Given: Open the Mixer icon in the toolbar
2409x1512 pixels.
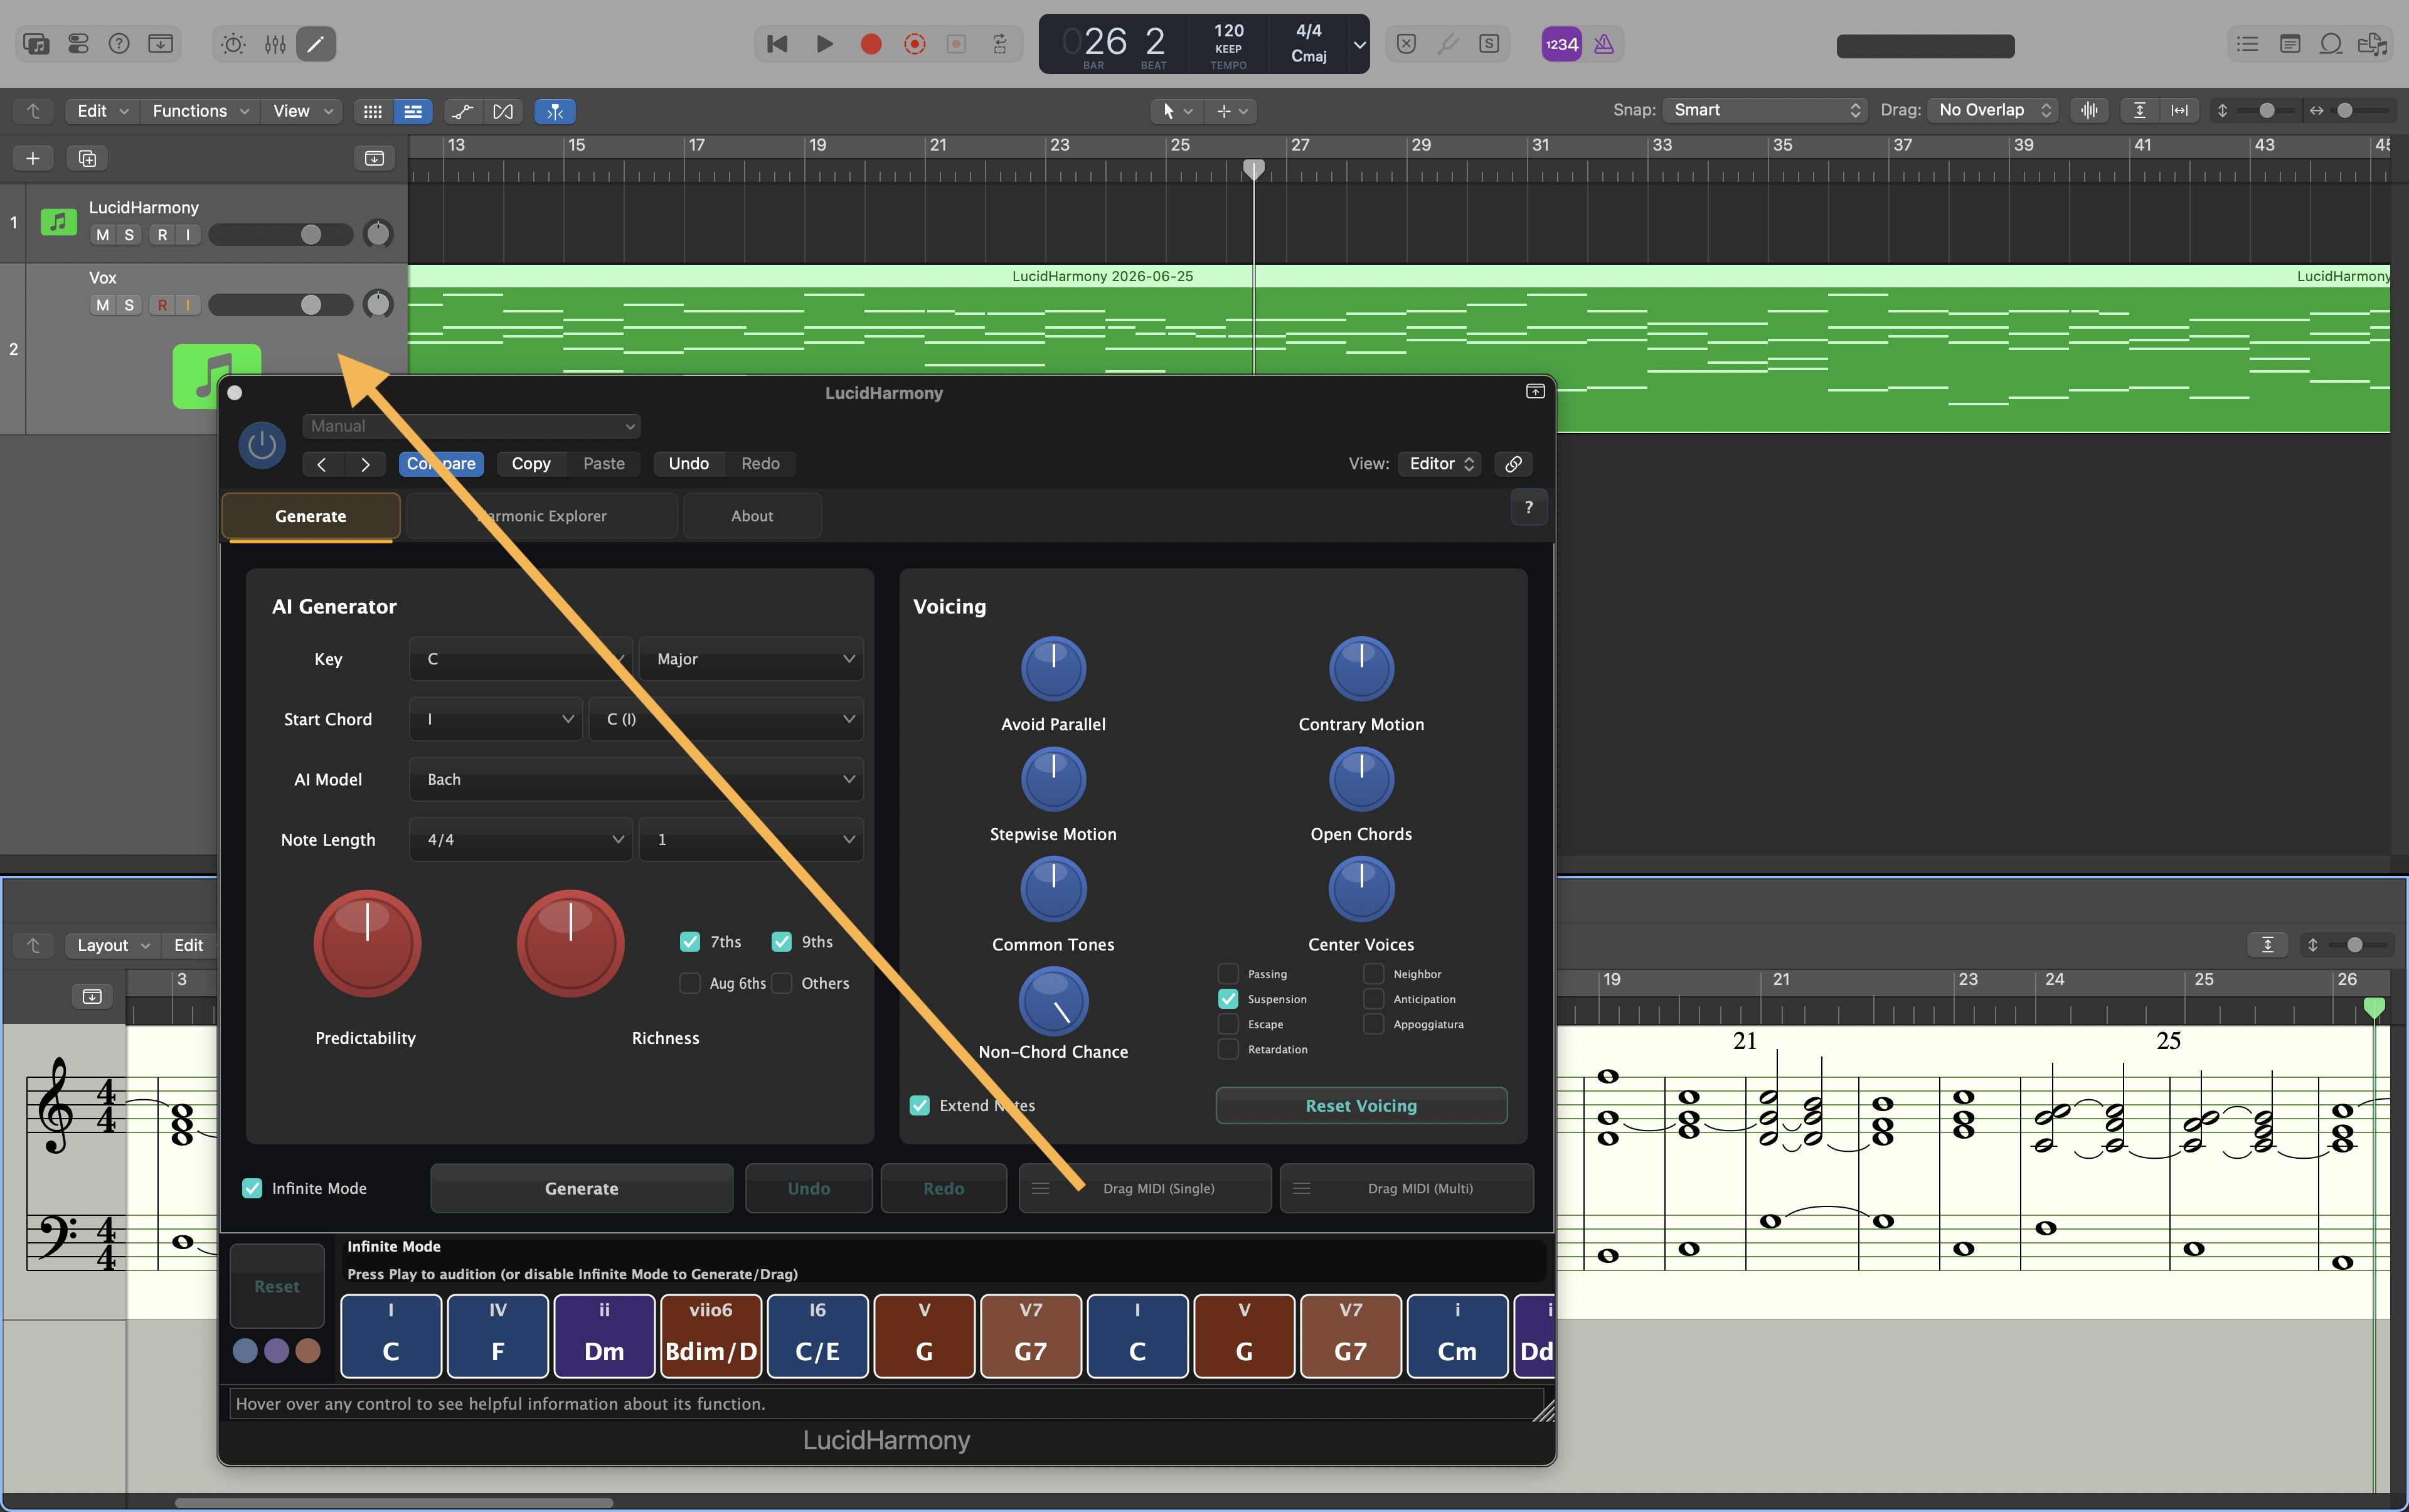Looking at the screenshot, I should click(275, 44).
